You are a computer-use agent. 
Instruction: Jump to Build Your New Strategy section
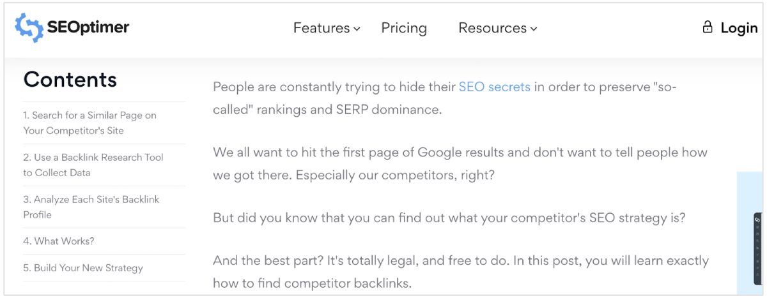[83, 268]
